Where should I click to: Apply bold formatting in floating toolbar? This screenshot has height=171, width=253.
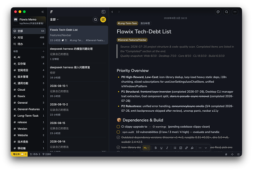pos(156,148)
